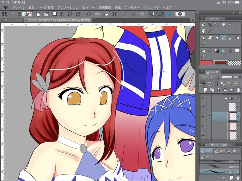Select the Zoom magnifier tool
This screenshot has width=242, height=181.
223,24
